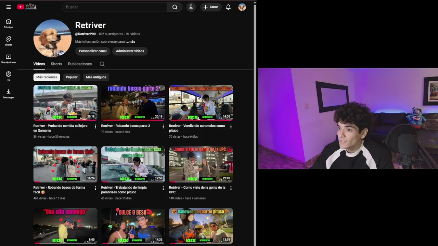Click the Retriver channel name heading
Image resolution: width=438 pixels, height=246 pixels.
coord(90,25)
